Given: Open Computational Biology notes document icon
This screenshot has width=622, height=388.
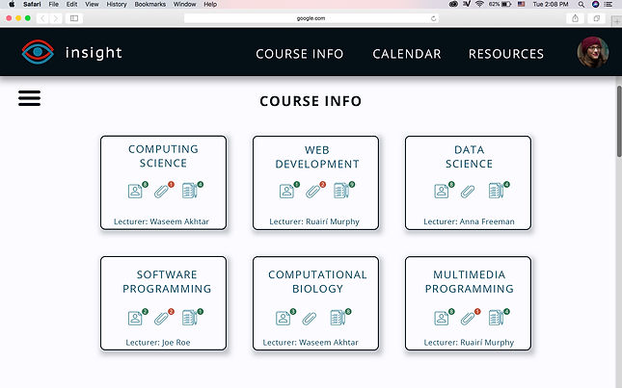Looking at the screenshot, I should click(x=338, y=318).
